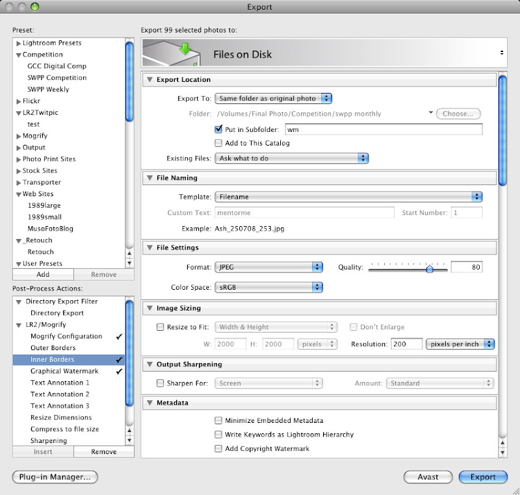Click the Avast button
520x495 pixels.
pyautogui.click(x=428, y=477)
